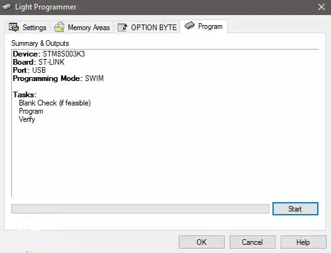Click the Device STM8S003K3 line
This screenshot has height=253, width=331.
[49, 54]
